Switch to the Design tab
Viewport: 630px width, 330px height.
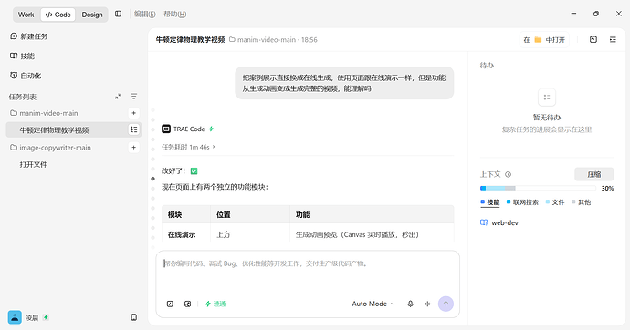coord(92,15)
